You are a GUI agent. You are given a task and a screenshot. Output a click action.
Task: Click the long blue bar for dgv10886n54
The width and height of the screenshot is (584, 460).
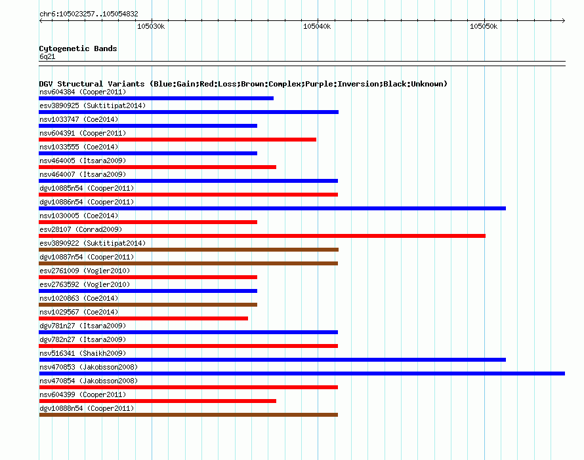tap(272, 208)
